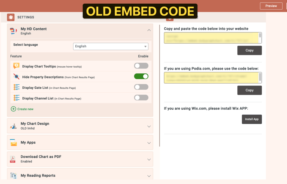287x184 pixels.
Task: Click the Download Chart as PDF icon
Action: [13, 159]
